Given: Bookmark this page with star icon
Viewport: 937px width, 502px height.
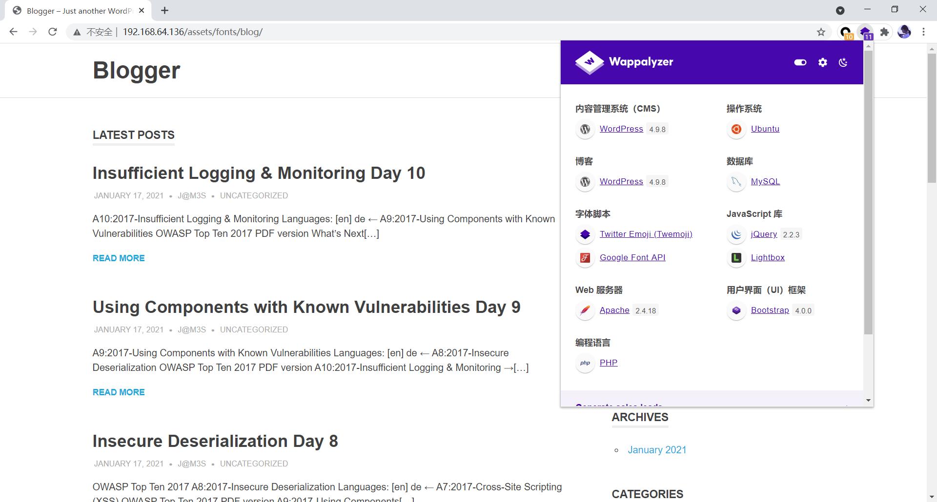Looking at the screenshot, I should (x=821, y=32).
